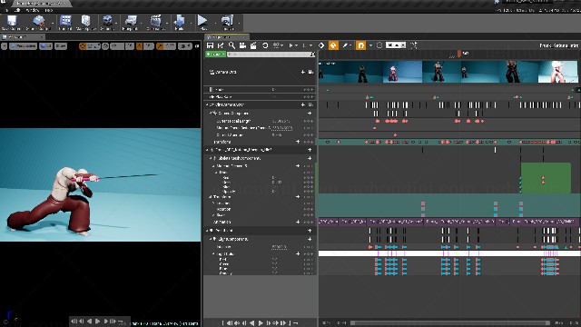The height and width of the screenshot is (327, 581).
Task: Open the Window menu
Action: click(x=33, y=10)
